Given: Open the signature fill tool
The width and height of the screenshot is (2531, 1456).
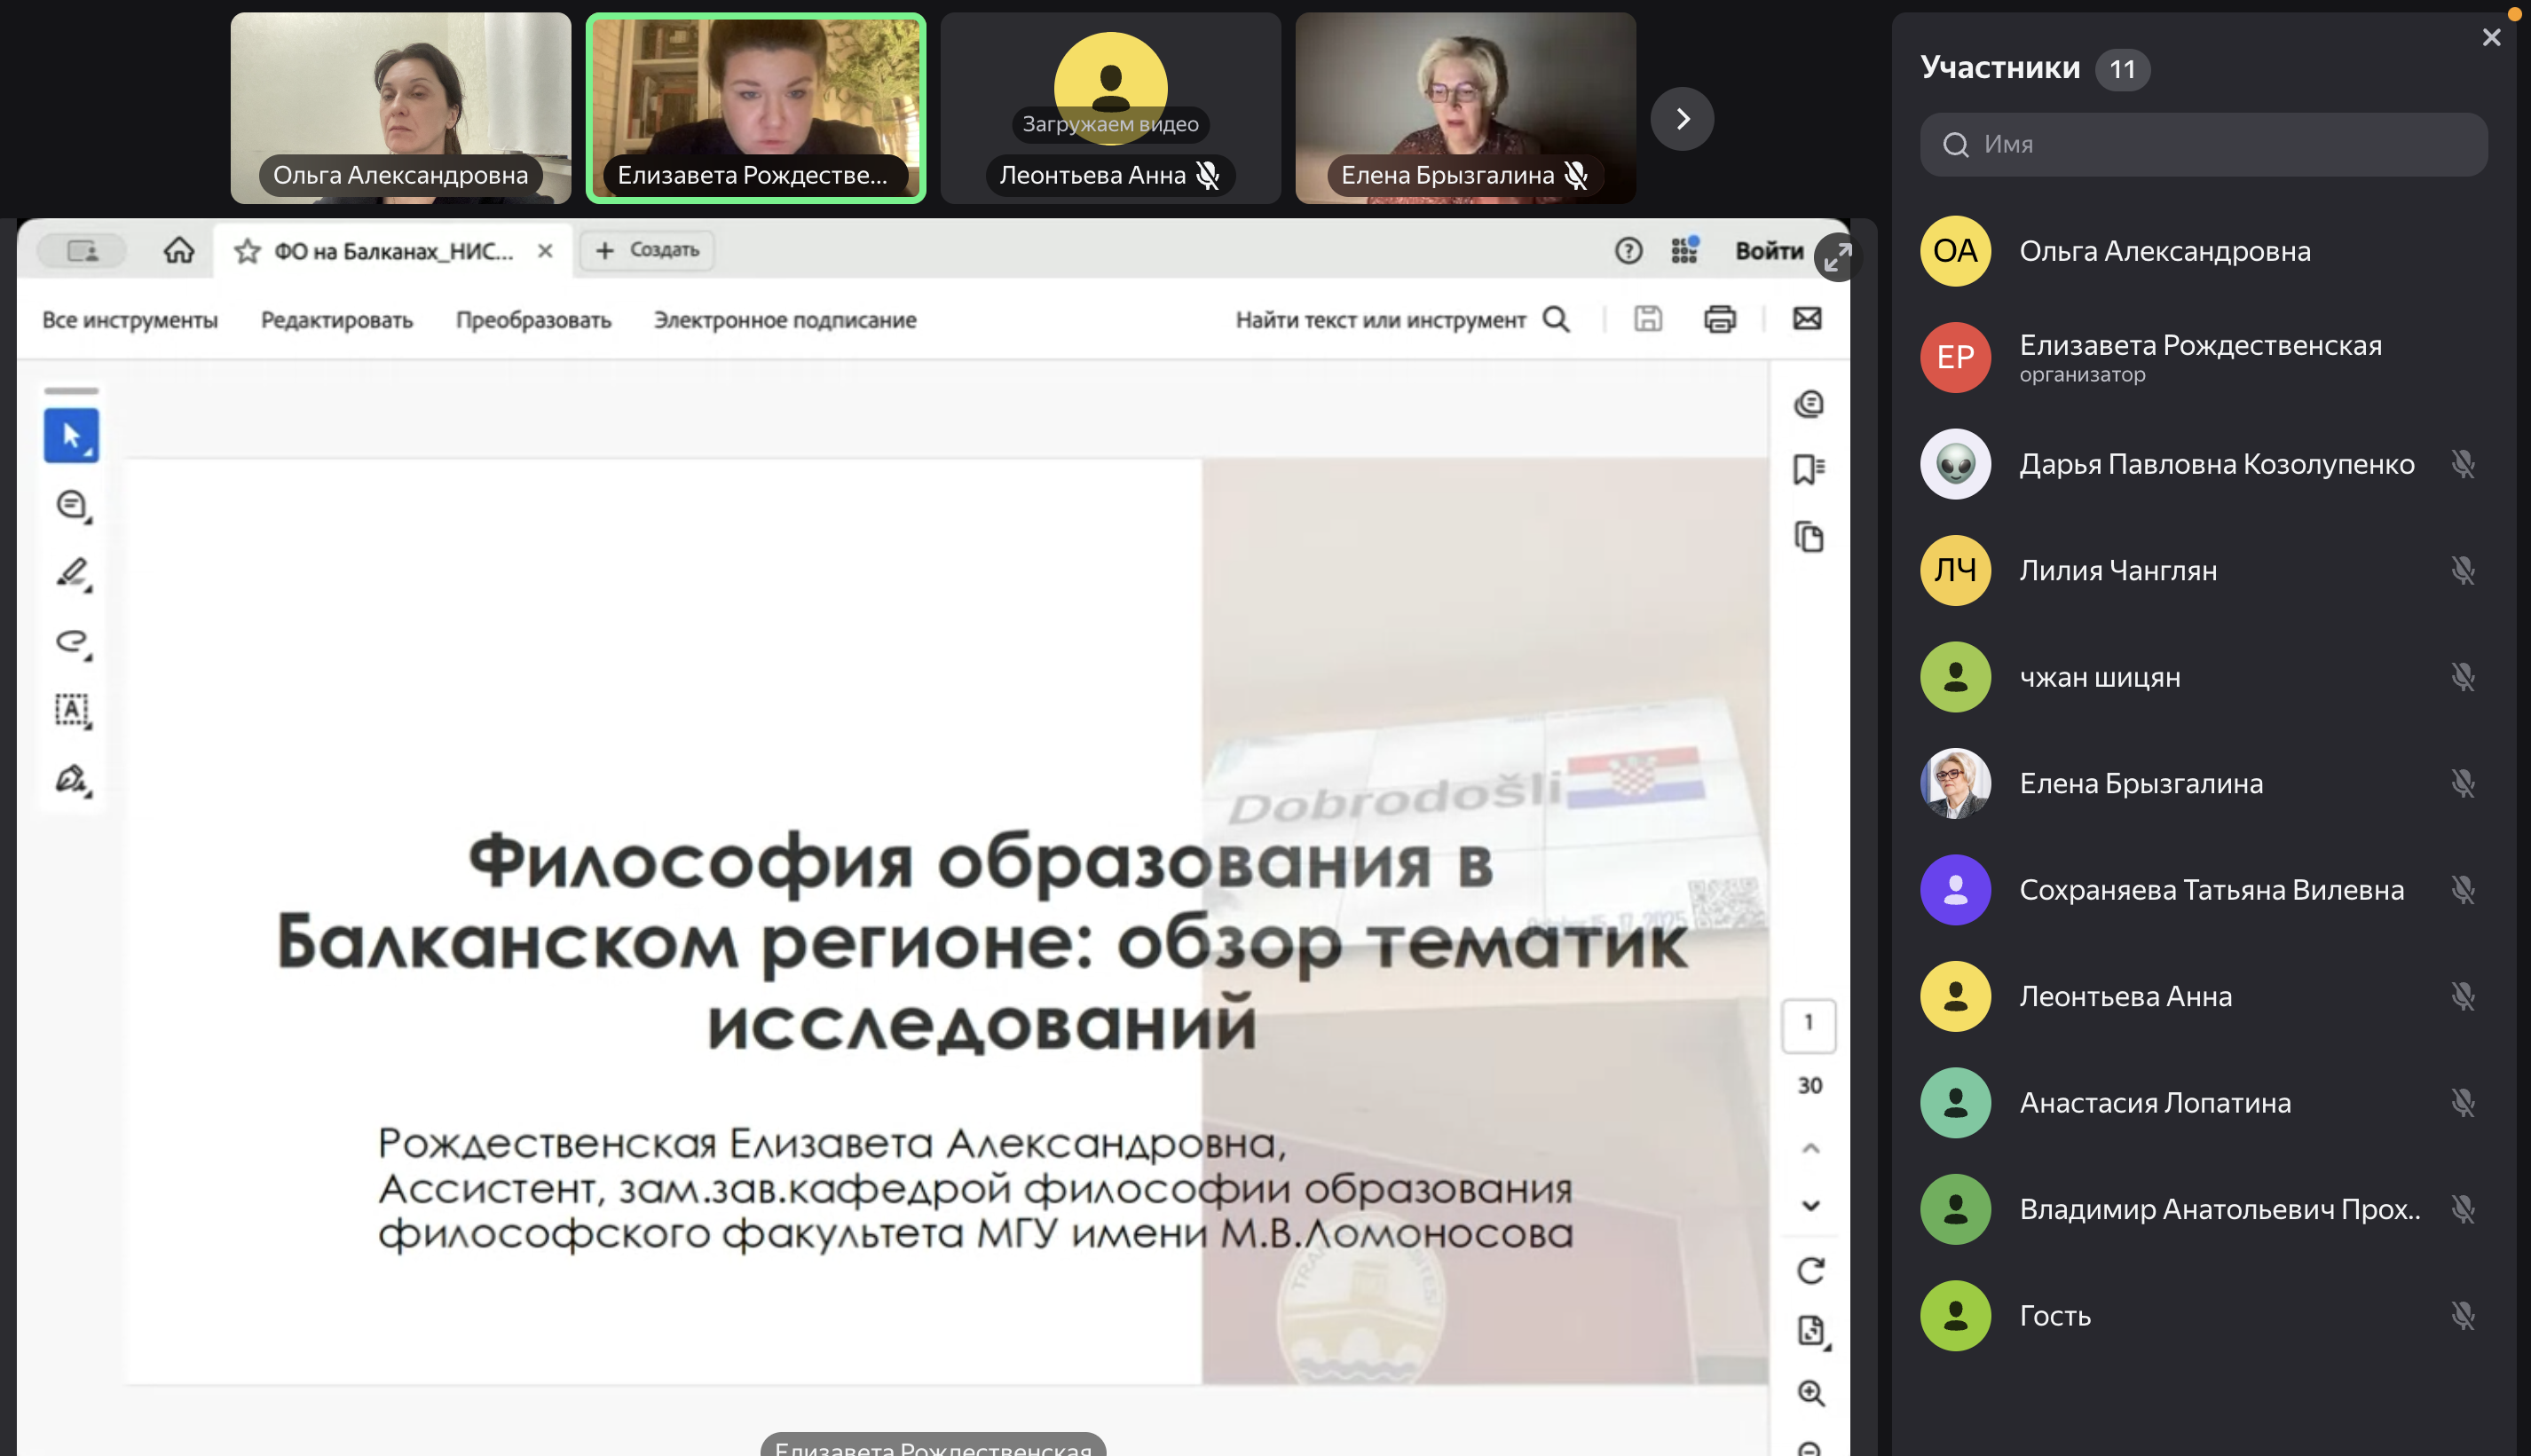Looking at the screenshot, I should (x=71, y=779).
